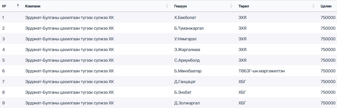The width and height of the screenshot is (337, 108).
Task: Select Б.Энхбат in row 8
Action: 183,92
